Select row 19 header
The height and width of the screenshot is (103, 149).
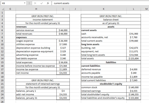coord(2,77)
